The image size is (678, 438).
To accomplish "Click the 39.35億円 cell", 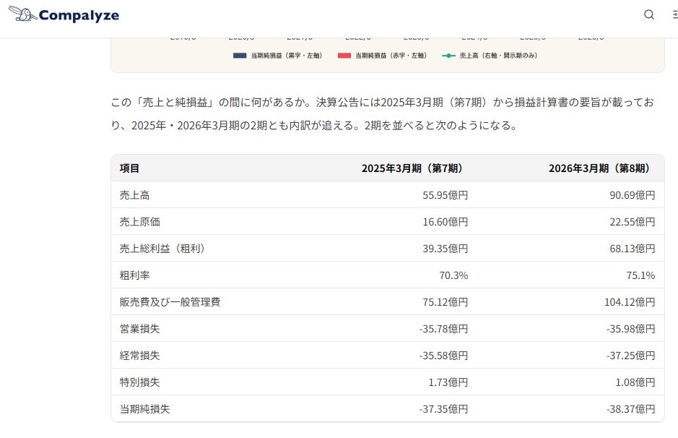I will tap(445, 249).
